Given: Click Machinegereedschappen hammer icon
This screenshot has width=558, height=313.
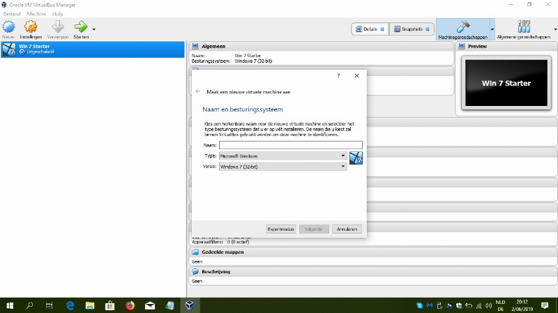Looking at the screenshot, I should coord(463,27).
